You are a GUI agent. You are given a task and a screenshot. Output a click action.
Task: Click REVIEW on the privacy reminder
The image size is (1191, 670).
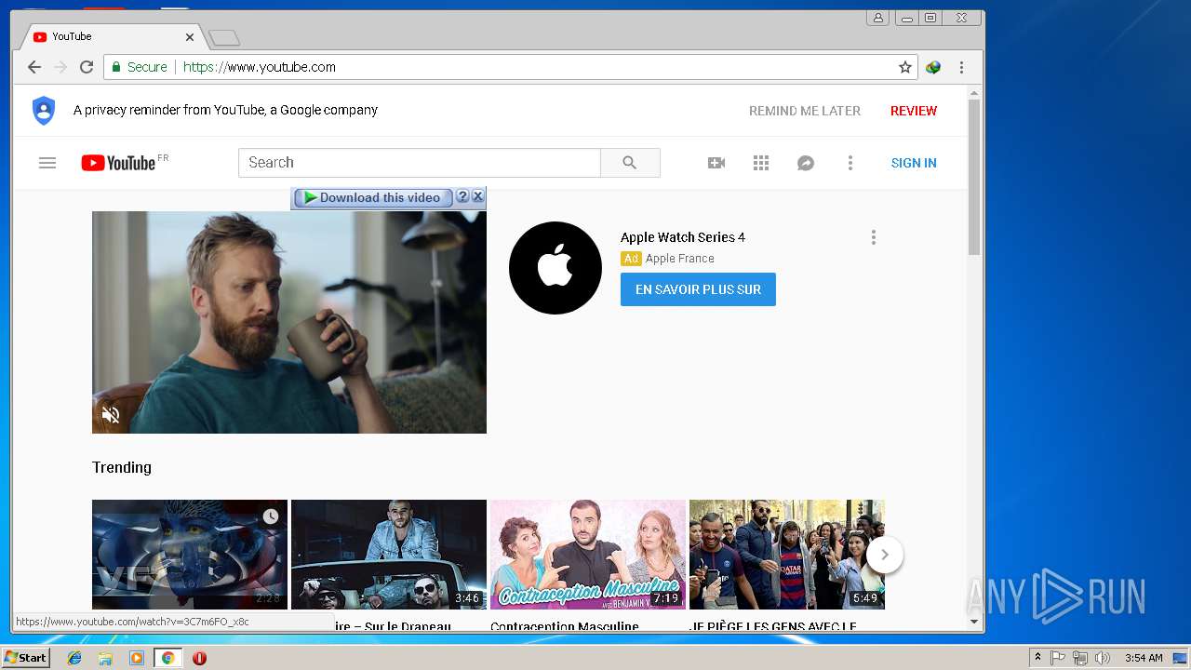coord(914,111)
